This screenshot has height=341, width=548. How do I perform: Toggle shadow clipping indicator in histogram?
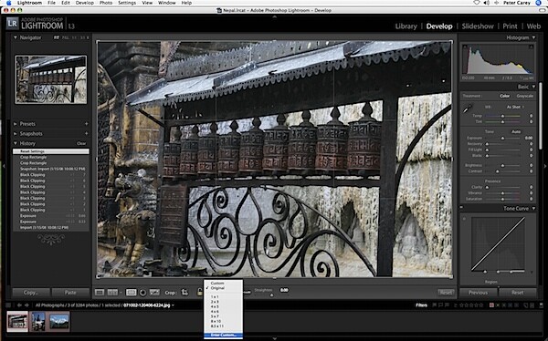465,46
